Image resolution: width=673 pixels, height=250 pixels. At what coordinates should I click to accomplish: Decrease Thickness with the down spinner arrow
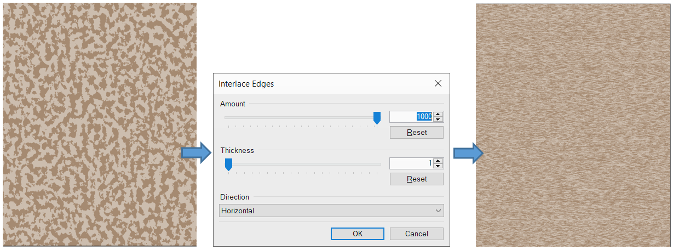pyautogui.click(x=438, y=166)
